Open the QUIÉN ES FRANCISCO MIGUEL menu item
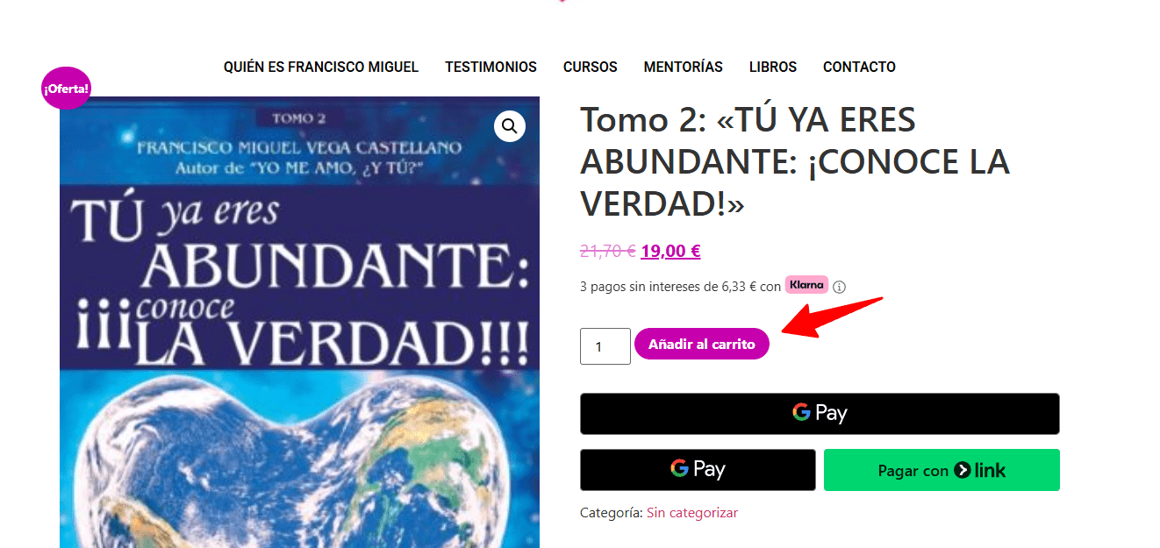 321,67
